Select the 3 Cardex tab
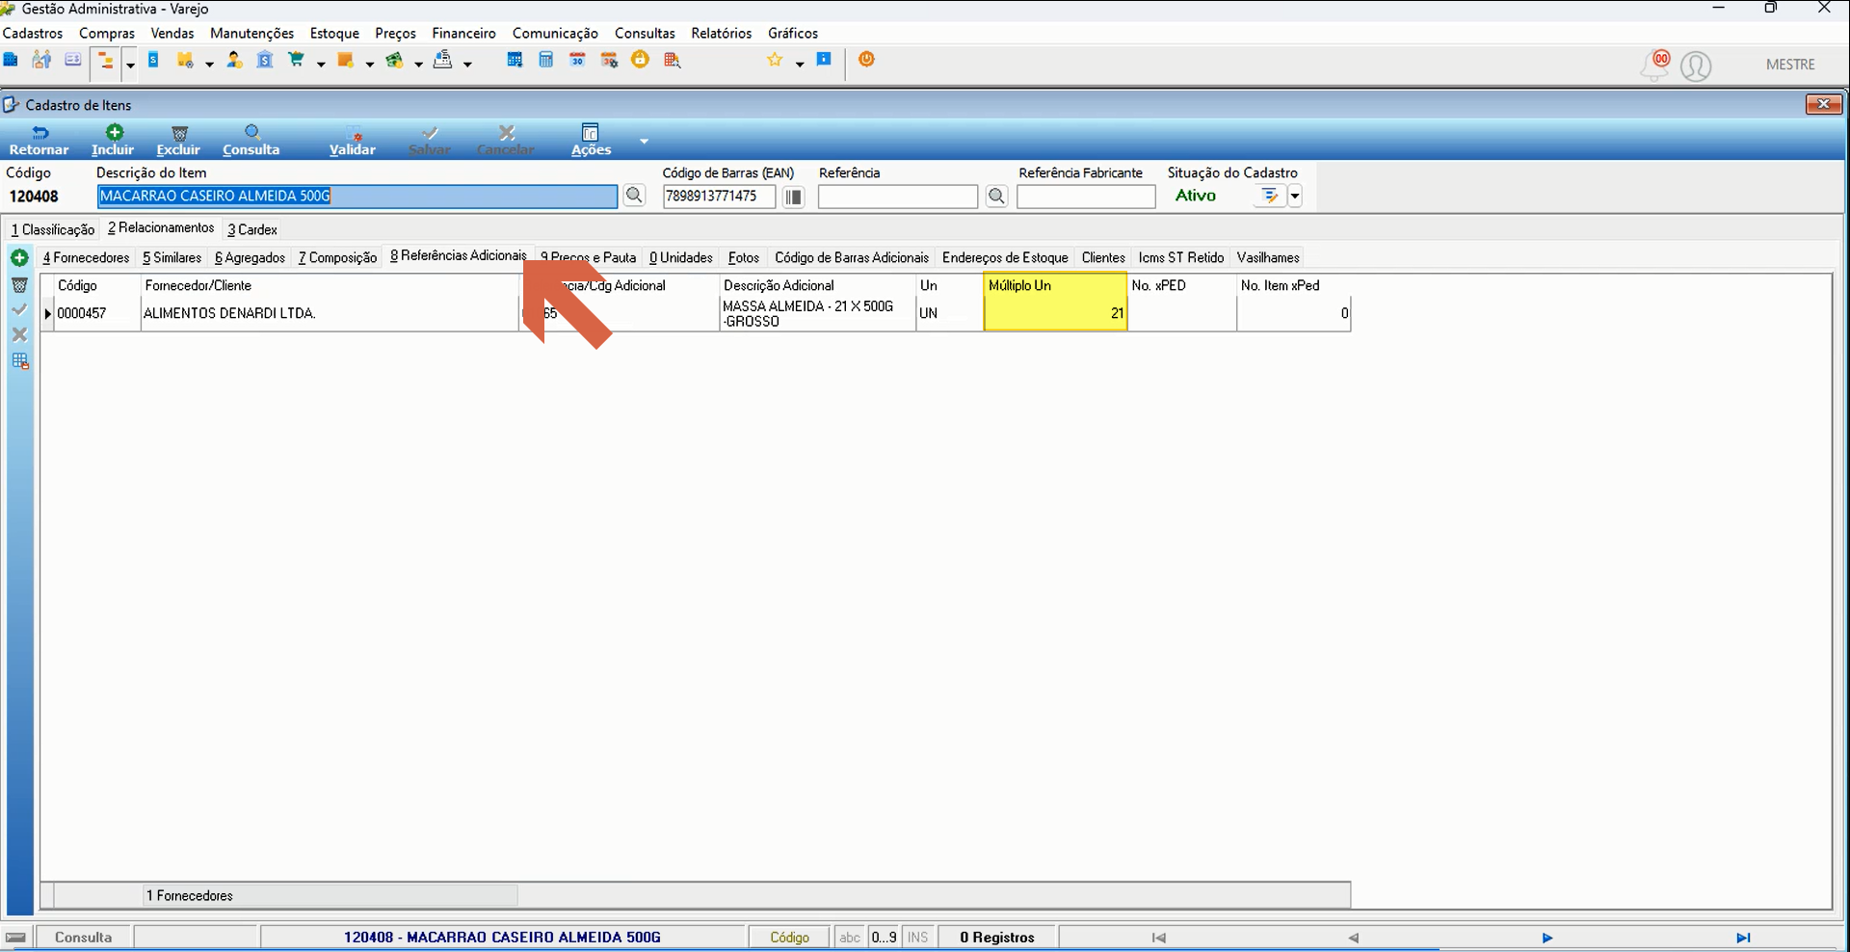Viewport: 1850px width, 952px height. [252, 229]
